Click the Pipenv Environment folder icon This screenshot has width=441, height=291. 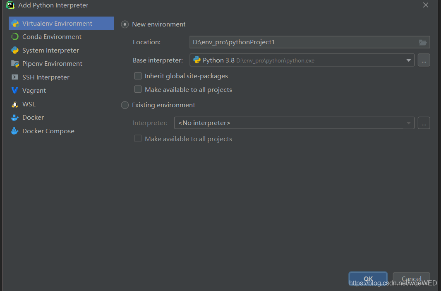(x=15, y=64)
